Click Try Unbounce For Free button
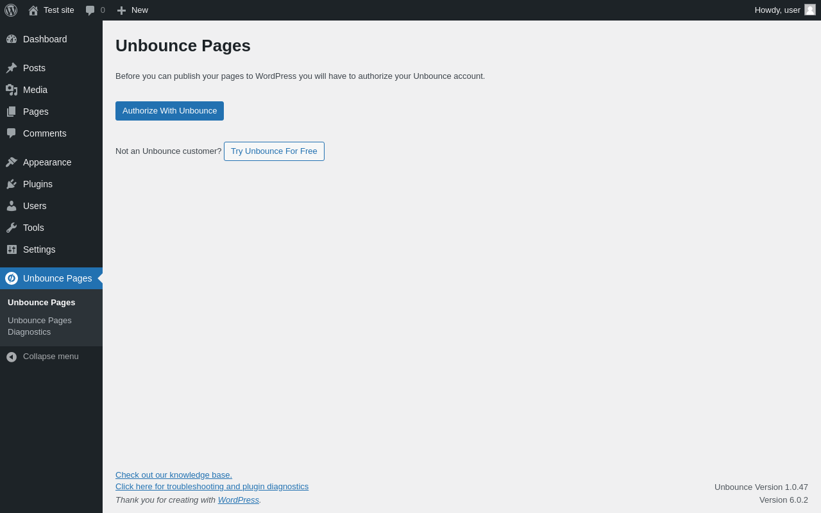 tap(274, 151)
